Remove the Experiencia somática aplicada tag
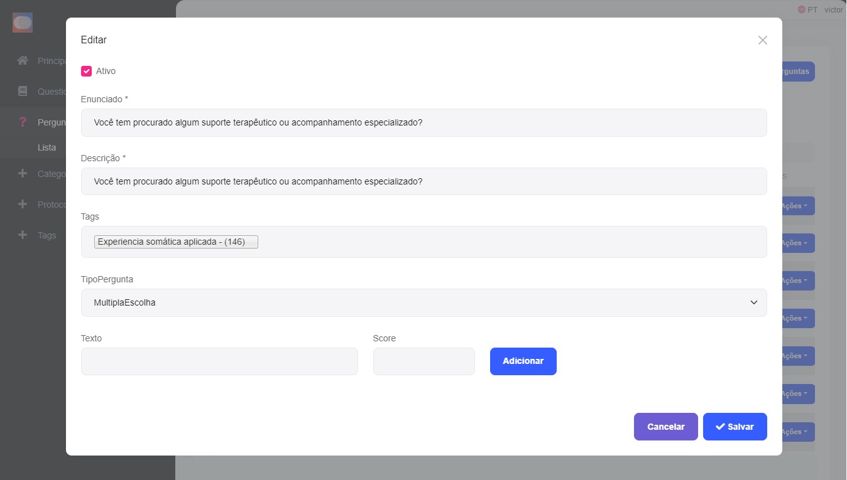The height and width of the screenshot is (480, 847). pyautogui.click(x=176, y=242)
